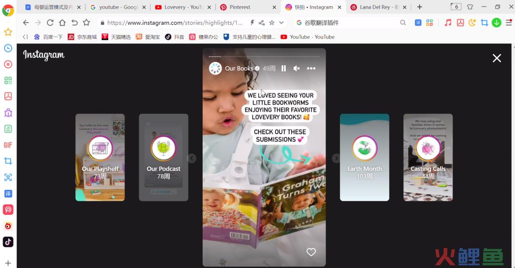Click the Our Books account name
Screen dimensions: 515x268
[239, 68]
